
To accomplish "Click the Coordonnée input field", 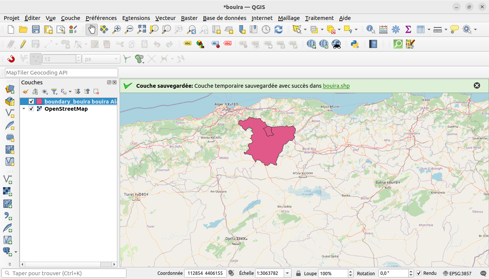I will (205, 273).
